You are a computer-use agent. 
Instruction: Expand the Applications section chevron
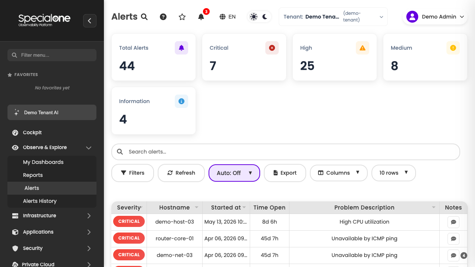[x=89, y=232]
